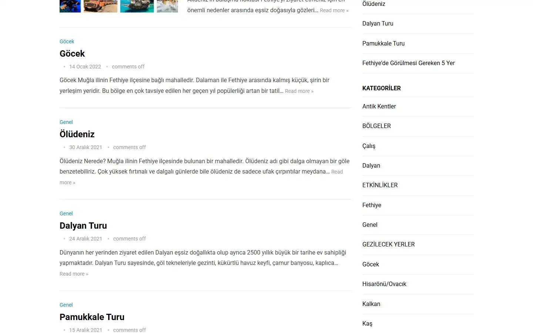Click the date 30 Aralık 2021
This screenshot has height=333, width=533.
pos(86,147)
